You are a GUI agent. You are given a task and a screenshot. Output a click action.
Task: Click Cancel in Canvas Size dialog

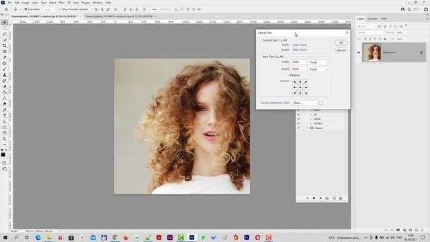pyautogui.click(x=341, y=50)
